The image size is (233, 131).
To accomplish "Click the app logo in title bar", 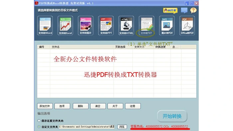I will (36, 3).
